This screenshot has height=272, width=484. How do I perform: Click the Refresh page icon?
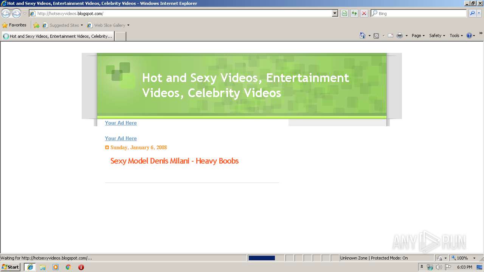click(x=354, y=14)
